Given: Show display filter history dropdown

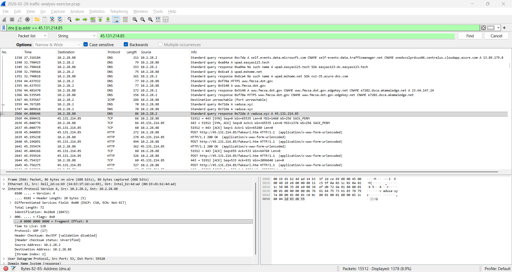Looking at the screenshot, I should 498,28.
